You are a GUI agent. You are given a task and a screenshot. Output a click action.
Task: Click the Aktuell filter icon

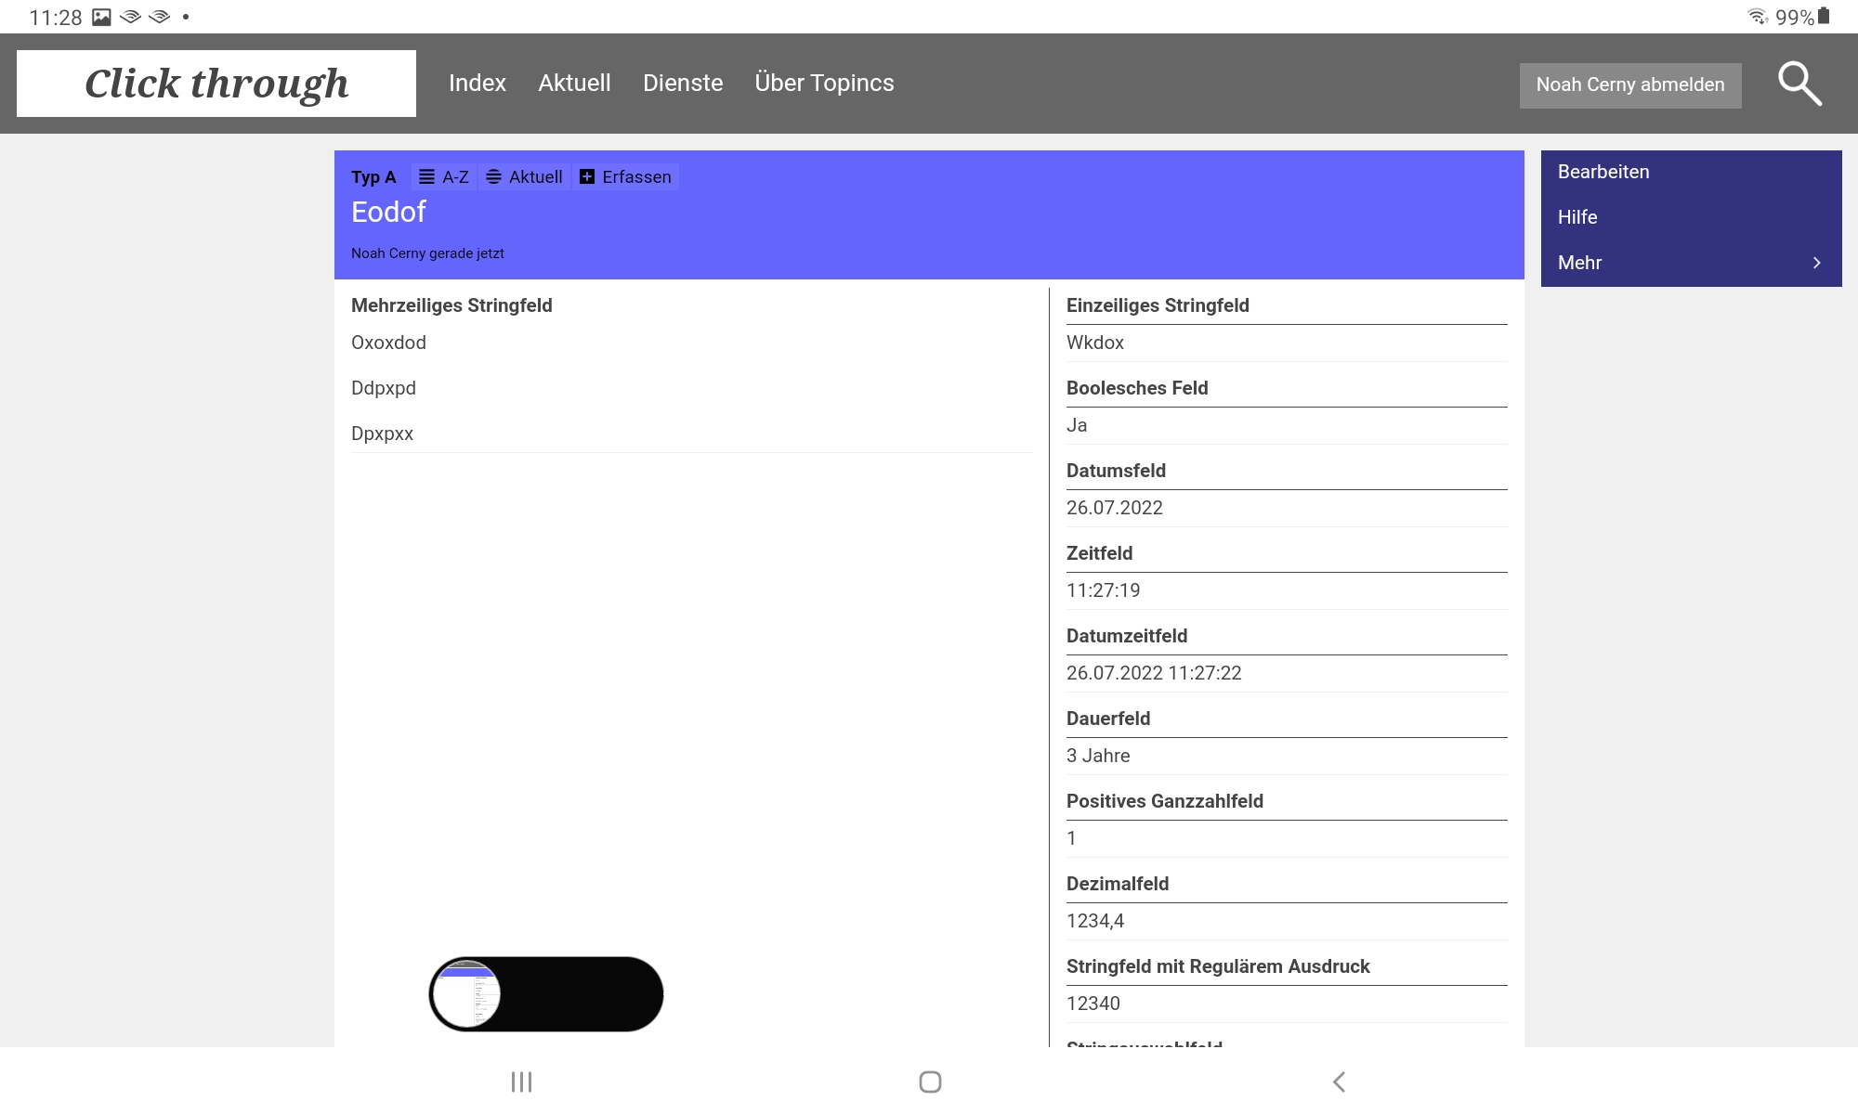click(494, 176)
